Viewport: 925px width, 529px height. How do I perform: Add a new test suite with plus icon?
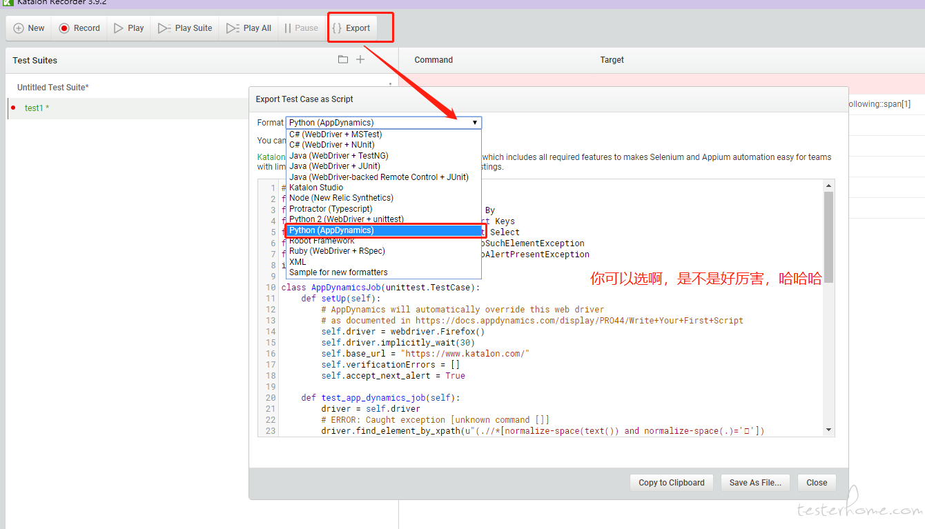(360, 60)
